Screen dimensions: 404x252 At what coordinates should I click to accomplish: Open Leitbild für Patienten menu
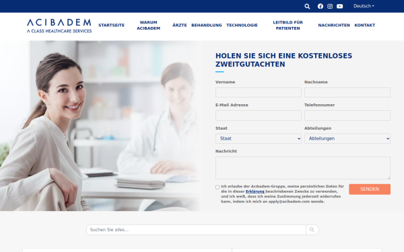[288, 26]
